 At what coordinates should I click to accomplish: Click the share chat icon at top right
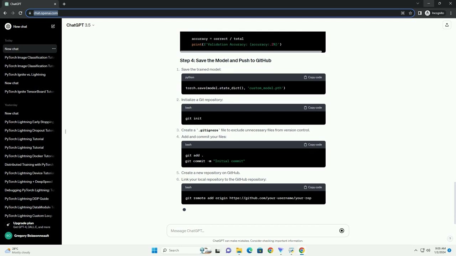(447, 25)
